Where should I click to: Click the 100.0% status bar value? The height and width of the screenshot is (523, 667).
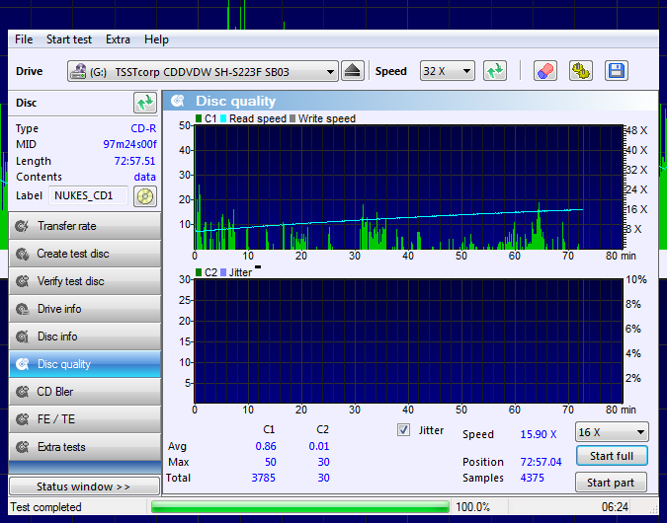click(x=472, y=507)
